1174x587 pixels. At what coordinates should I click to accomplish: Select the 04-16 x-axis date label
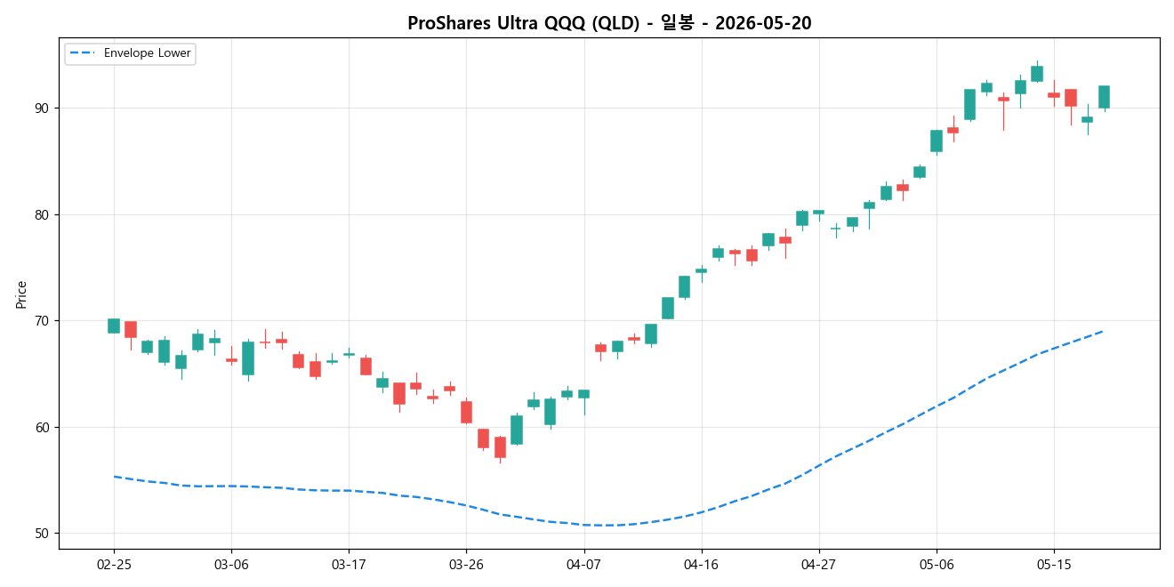701,565
